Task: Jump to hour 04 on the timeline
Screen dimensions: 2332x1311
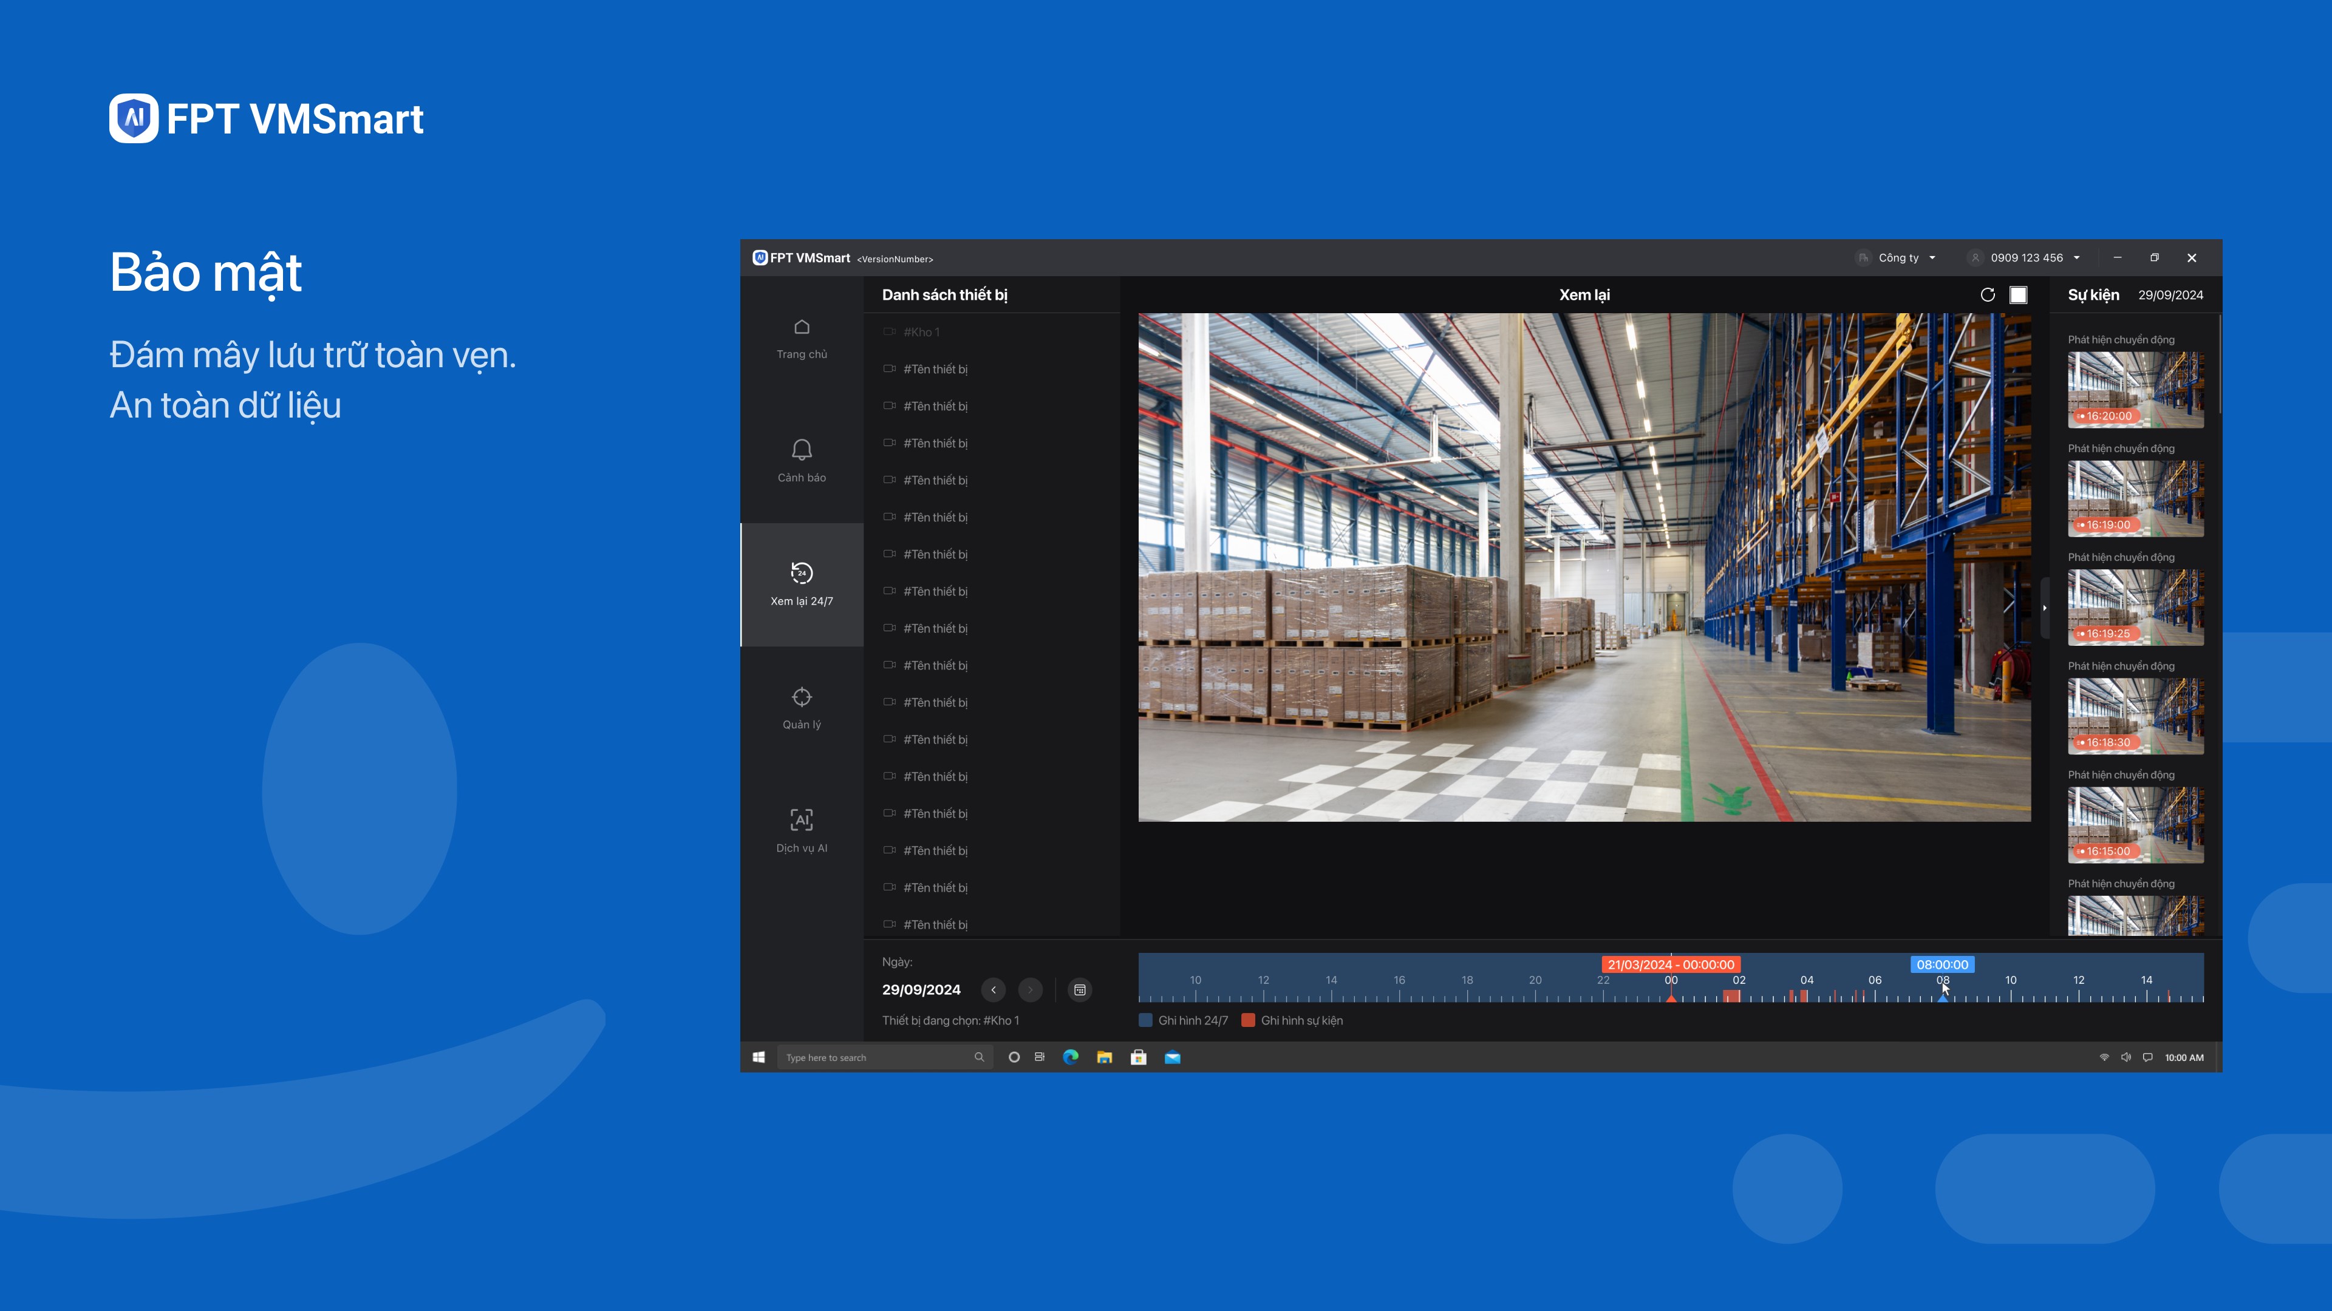Action: 1806,980
